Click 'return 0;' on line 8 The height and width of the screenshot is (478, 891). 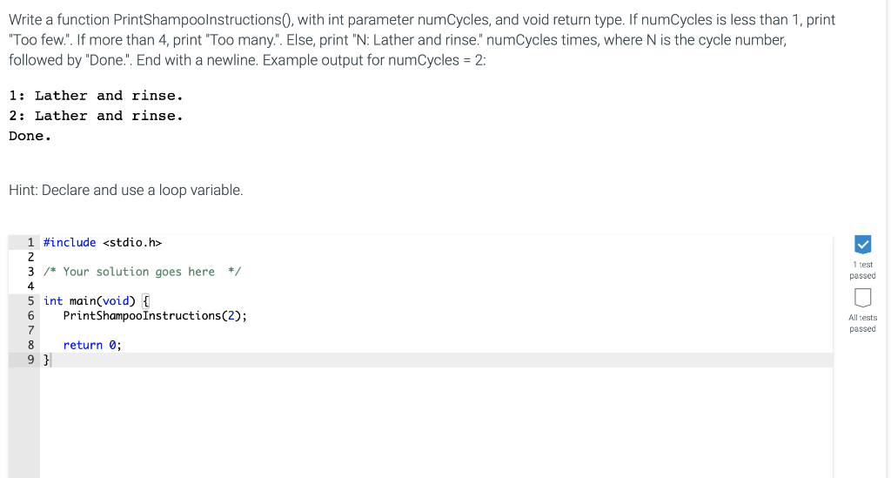tap(92, 345)
